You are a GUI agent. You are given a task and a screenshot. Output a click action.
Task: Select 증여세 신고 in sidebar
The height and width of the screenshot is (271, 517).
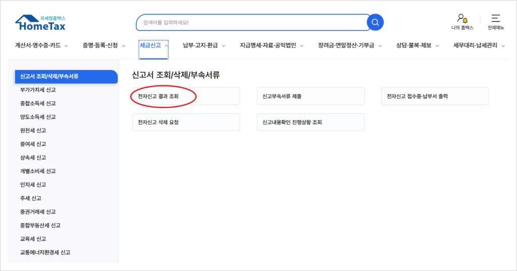(33, 144)
